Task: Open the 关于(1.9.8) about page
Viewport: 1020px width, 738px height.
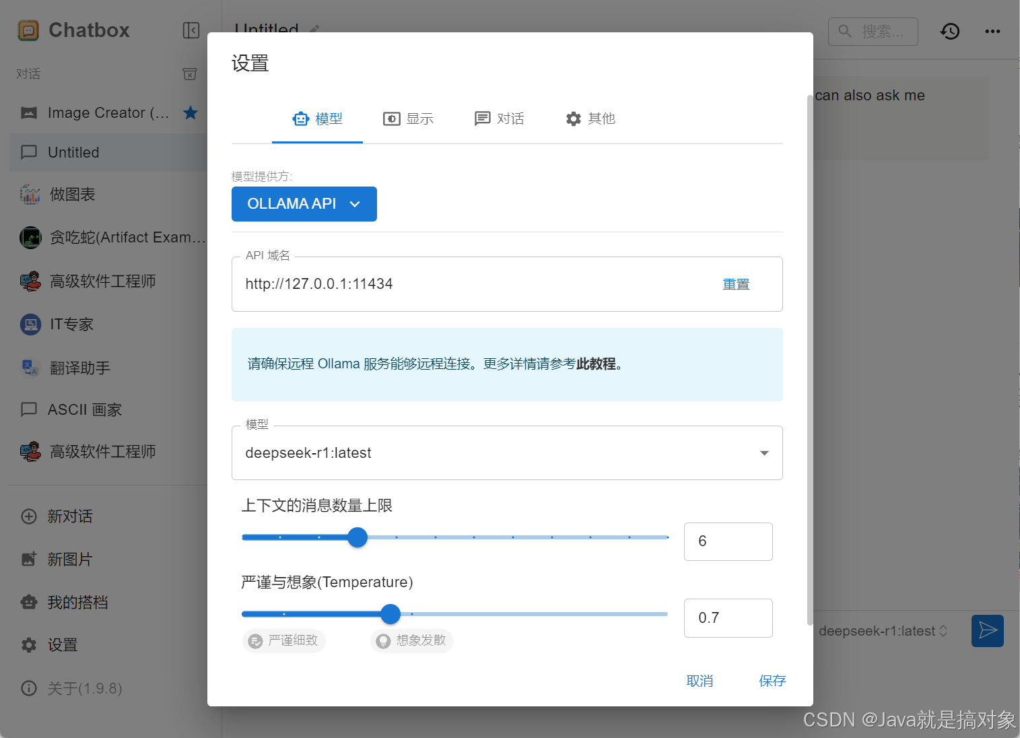Action: (108, 688)
